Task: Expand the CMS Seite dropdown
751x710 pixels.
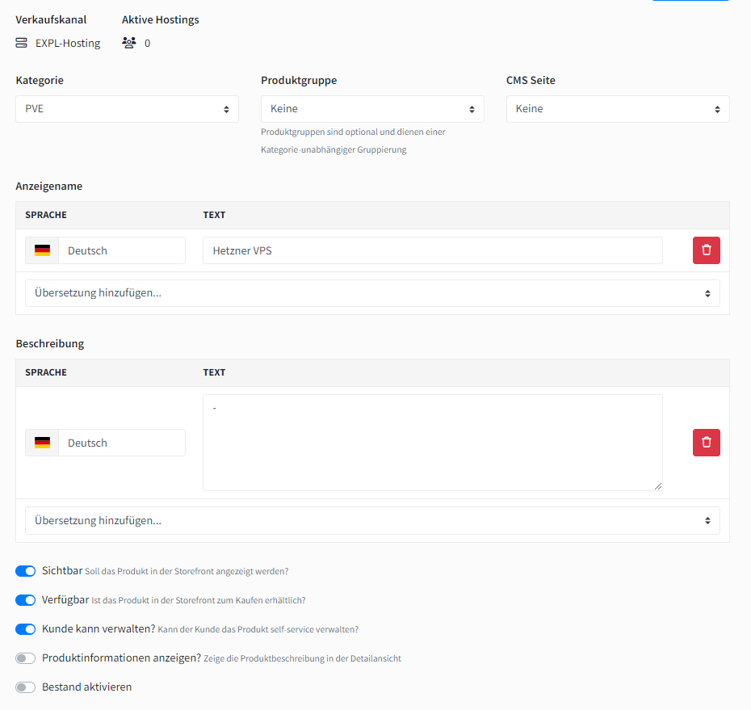Action: pyautogui.click(x=618, y=109)
